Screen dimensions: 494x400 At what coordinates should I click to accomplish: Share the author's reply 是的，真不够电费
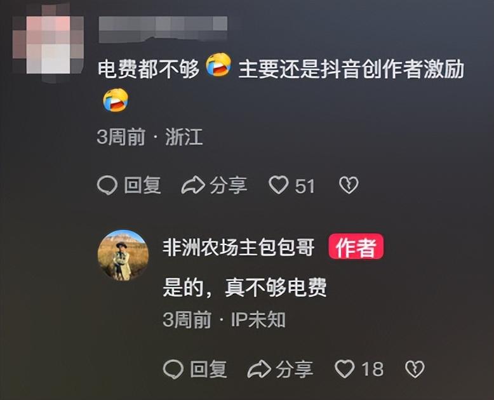click(280, 369)
